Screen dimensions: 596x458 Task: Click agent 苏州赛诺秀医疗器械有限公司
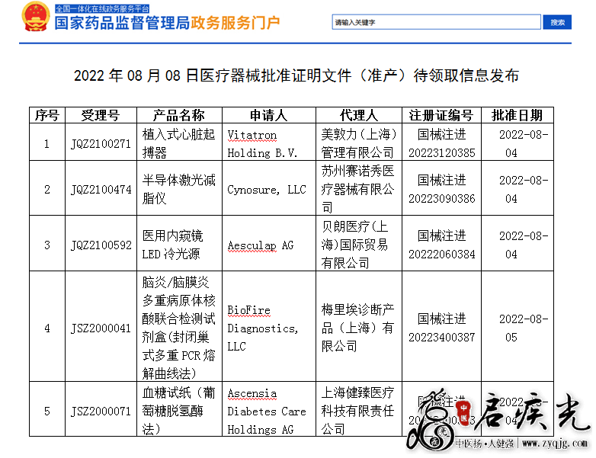click(x=357, y=189)
